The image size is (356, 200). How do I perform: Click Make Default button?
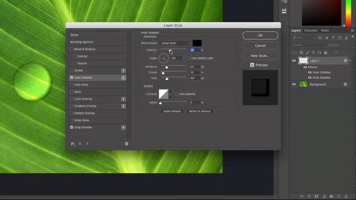(172, 111)
